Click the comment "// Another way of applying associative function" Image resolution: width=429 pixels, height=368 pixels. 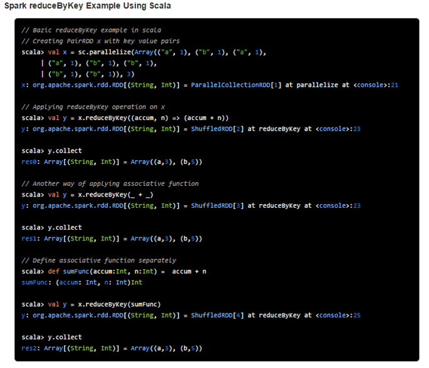pos(110,184)
